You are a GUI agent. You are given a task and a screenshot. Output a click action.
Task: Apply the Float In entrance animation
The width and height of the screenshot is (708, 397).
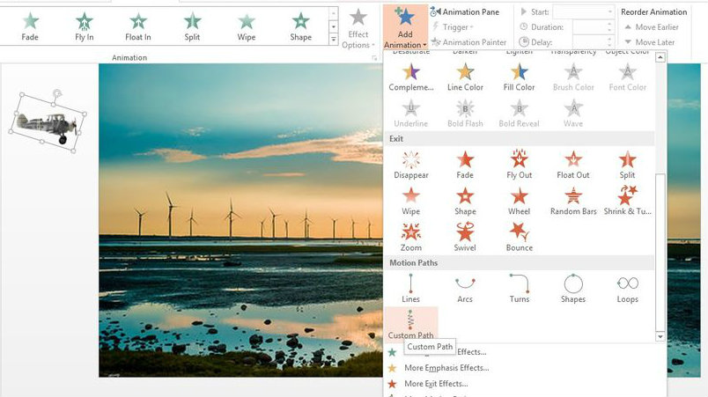click(137, 26)
